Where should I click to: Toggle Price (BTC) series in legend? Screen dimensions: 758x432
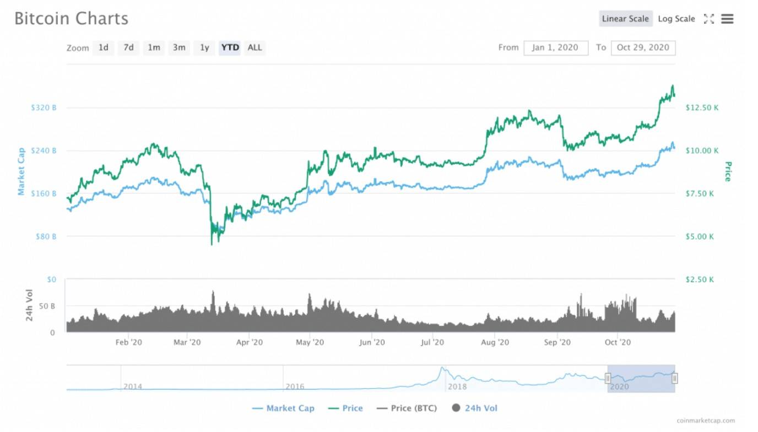tap(407, 408)
